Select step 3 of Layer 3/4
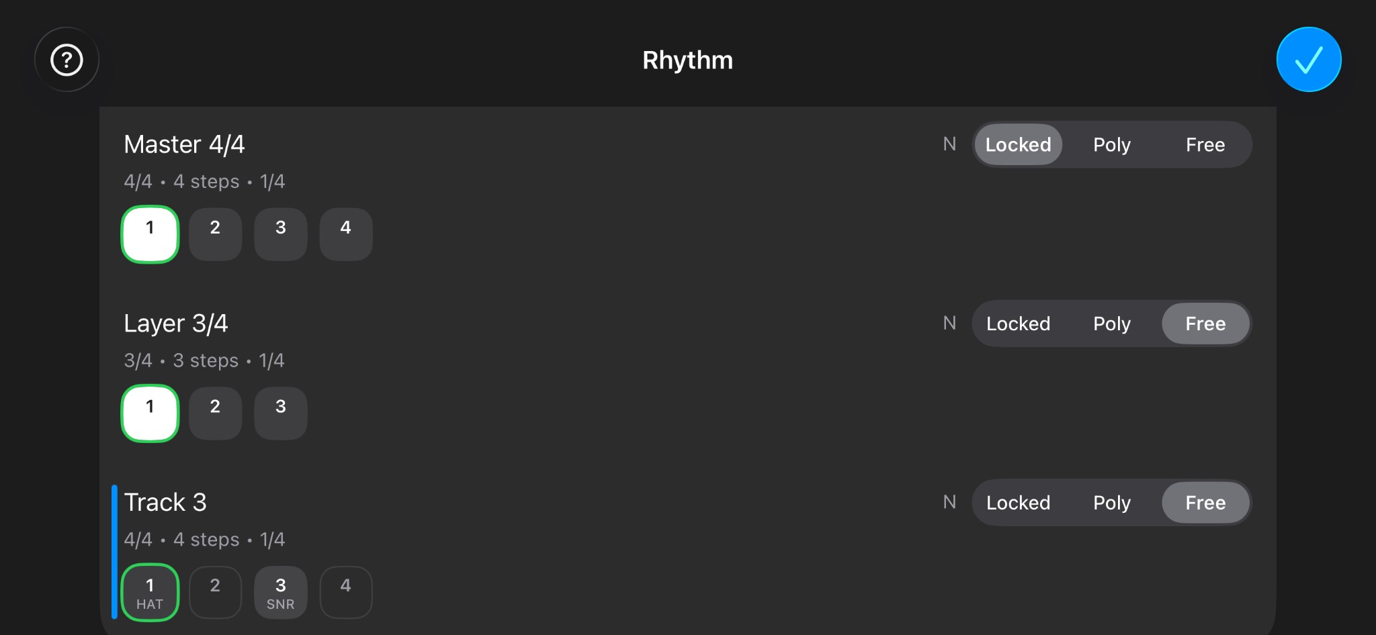Viewport: 1376px width, 635px height. [x=280, y=413]
